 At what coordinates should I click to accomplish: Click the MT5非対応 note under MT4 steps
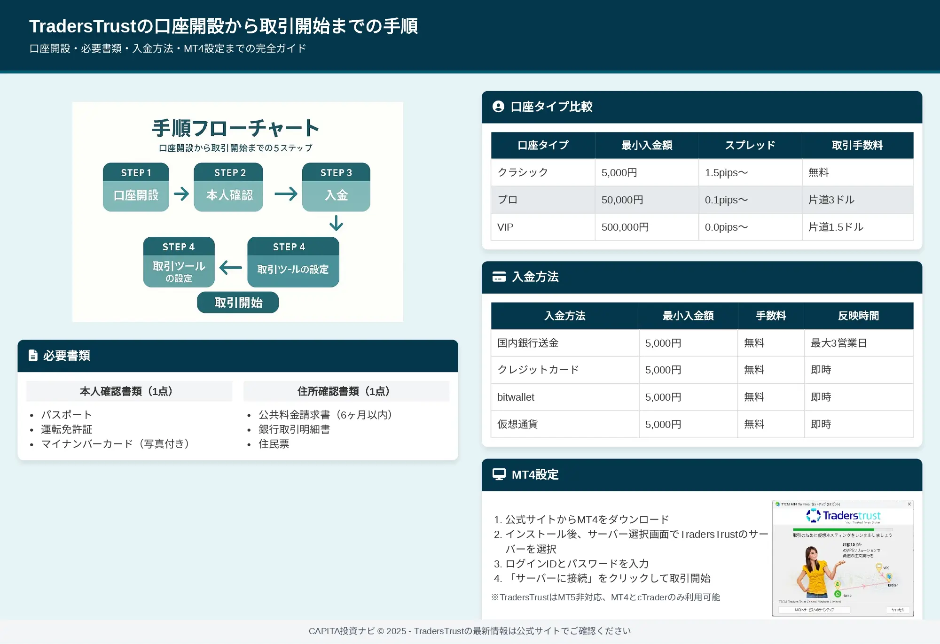(x=606, y=597)
